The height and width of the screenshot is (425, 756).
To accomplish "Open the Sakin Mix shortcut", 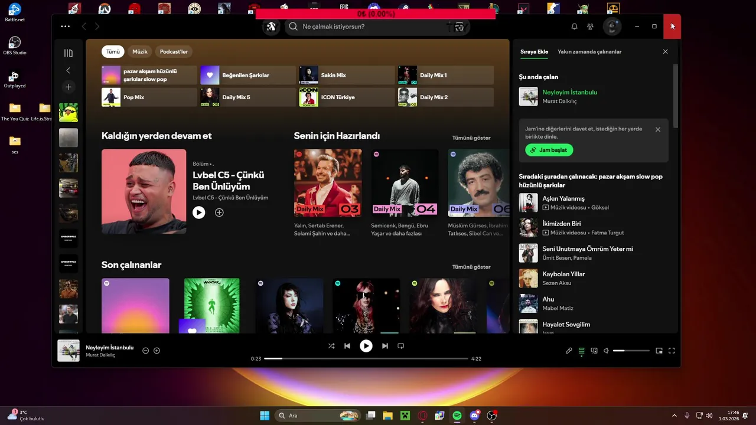I will 347,75.
